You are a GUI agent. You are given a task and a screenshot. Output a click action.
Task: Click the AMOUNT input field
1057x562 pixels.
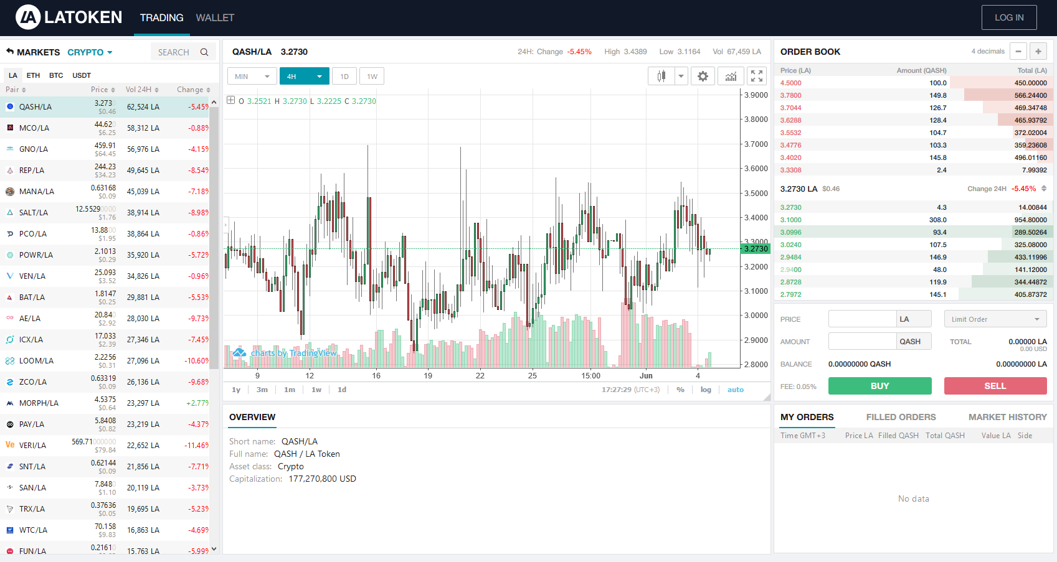pyautogui.click(x=862, y=341)
